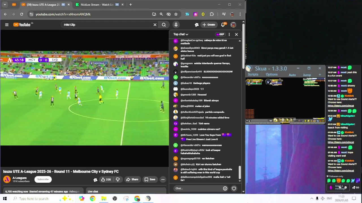Open File Explorer from the taskbar
The height and width of the screenshot is (203, 362).
coord(104,198)
